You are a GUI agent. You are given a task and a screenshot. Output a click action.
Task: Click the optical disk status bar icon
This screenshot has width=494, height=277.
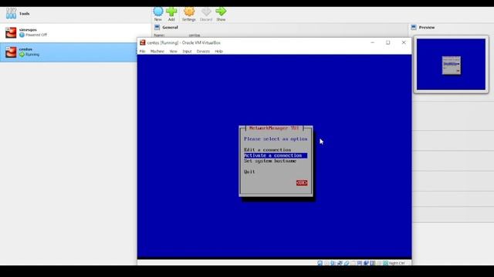click(327, 263)
